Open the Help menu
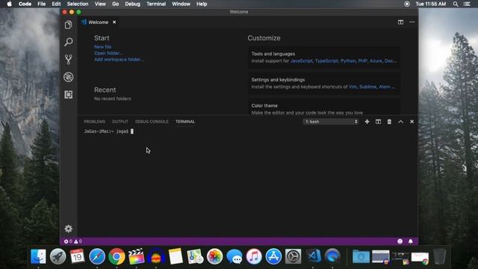The image size is (478, 269). (x=202, y=4)
